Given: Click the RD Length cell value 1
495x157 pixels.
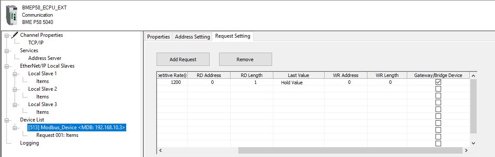Looking at the screenshot, I should point(252,83).
